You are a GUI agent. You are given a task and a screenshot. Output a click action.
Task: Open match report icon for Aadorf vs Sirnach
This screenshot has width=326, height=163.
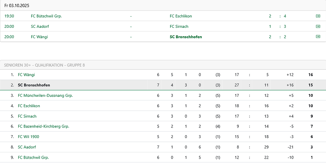tap(318, 26)
